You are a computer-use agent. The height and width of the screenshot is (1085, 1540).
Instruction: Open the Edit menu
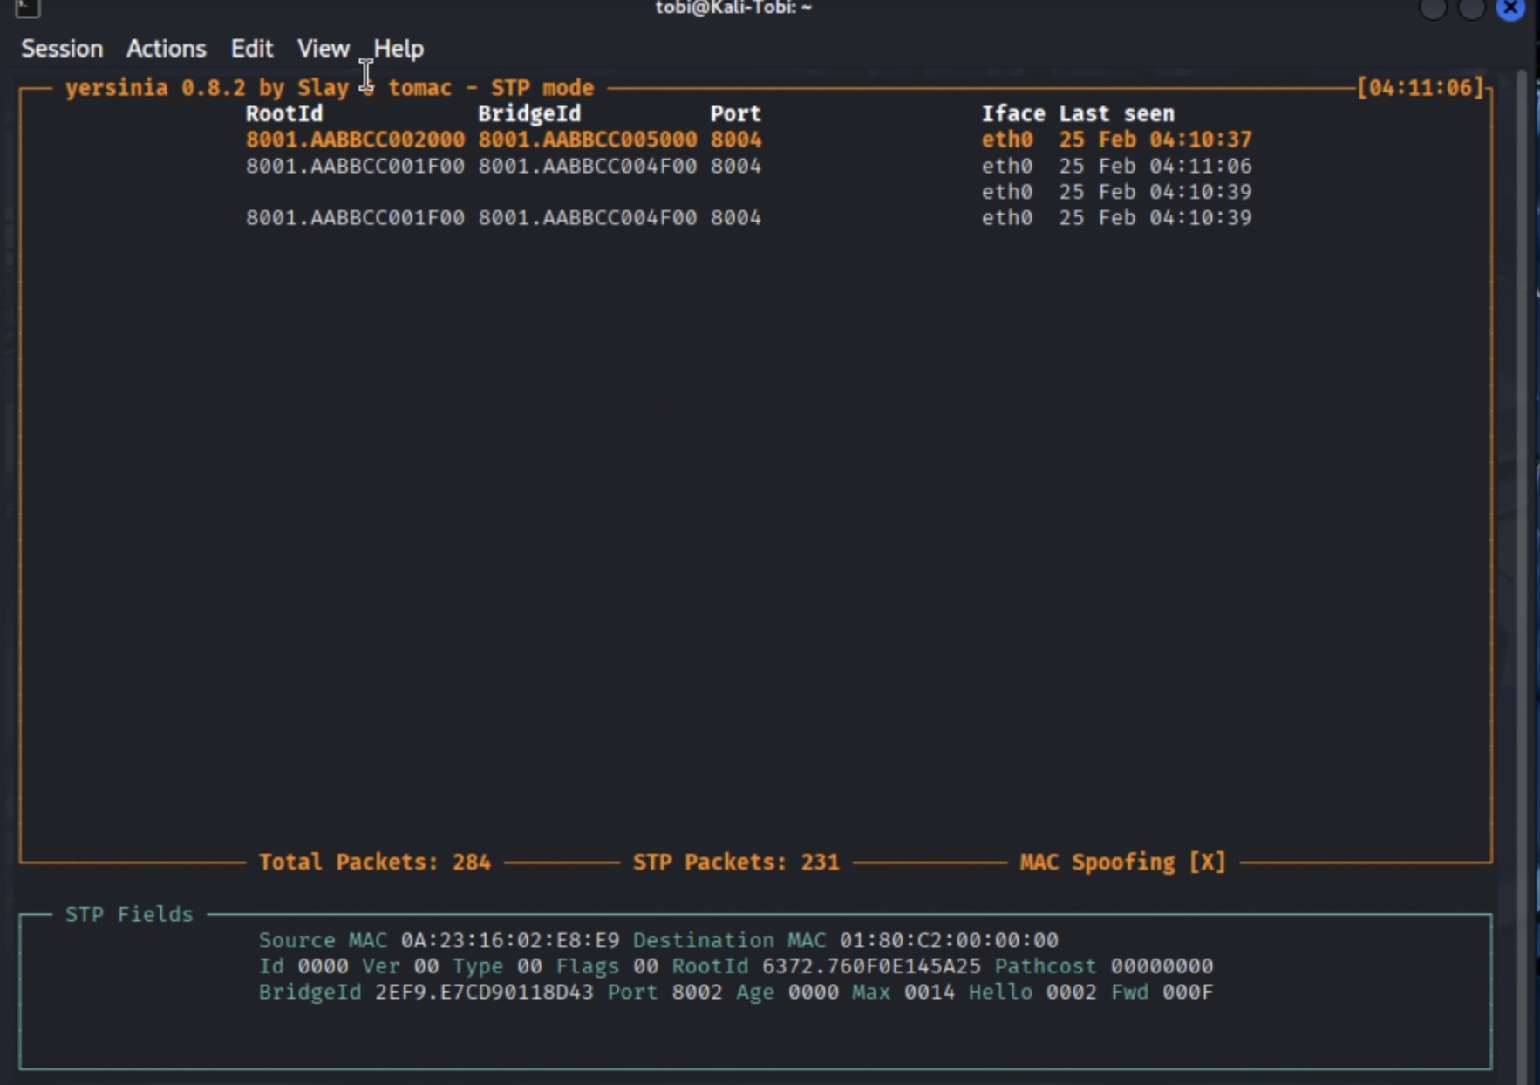[251, 49]
